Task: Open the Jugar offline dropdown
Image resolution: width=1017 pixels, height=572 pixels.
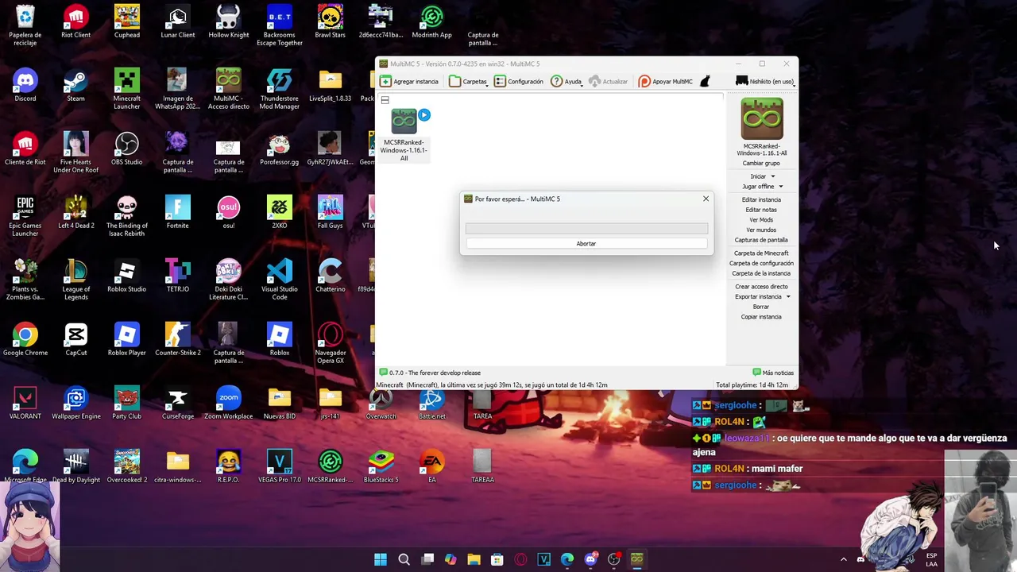Action: 761,187
